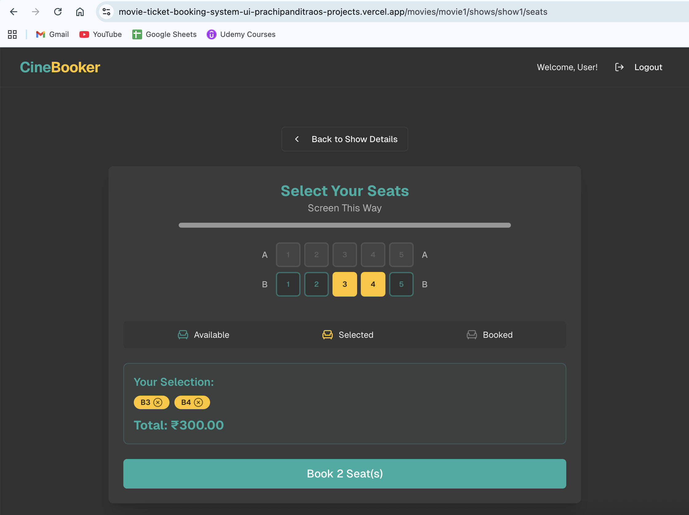Image resolution: width=689 pixels, height=515 pixels.
Task: Click booked seat A3
Action: (345, 254)
